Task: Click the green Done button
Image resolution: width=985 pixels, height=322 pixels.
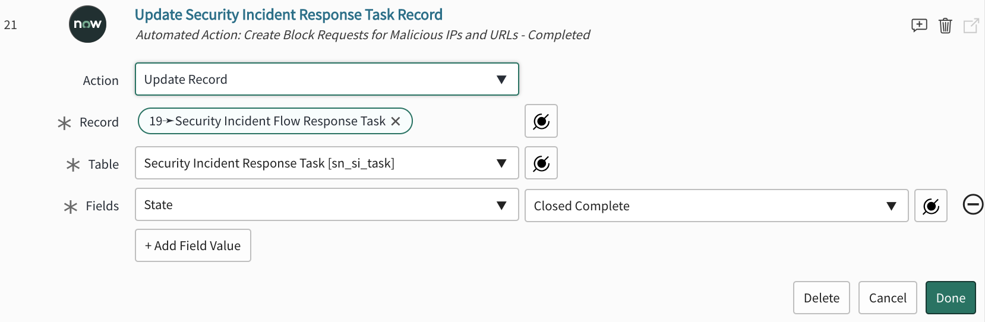Action: tap(951, 298)
